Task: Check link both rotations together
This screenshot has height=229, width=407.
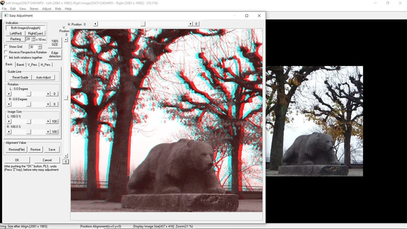Action: coord(6,57)
